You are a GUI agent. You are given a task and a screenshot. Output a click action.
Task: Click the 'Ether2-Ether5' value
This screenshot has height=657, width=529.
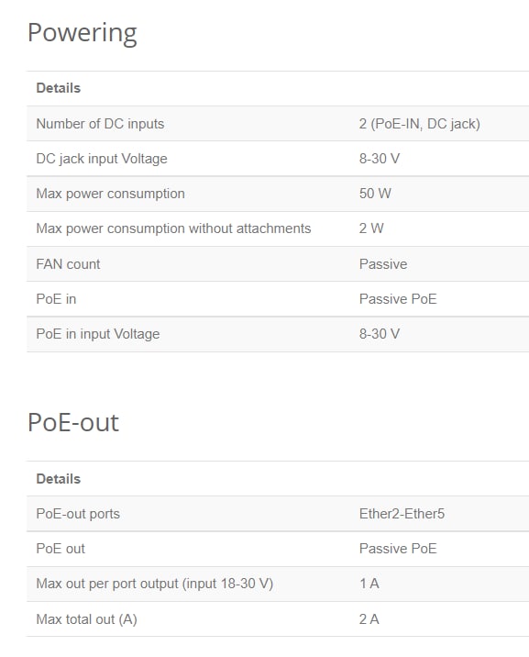coord(402,514)
